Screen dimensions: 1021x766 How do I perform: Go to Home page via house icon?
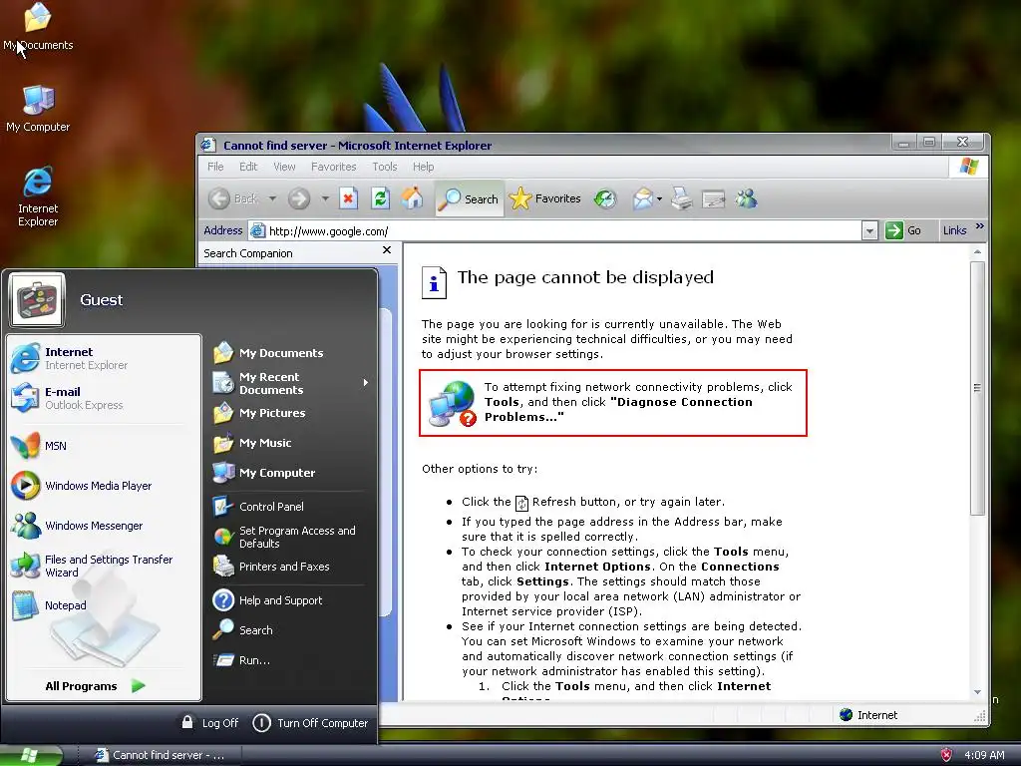[x=412, y=198]
